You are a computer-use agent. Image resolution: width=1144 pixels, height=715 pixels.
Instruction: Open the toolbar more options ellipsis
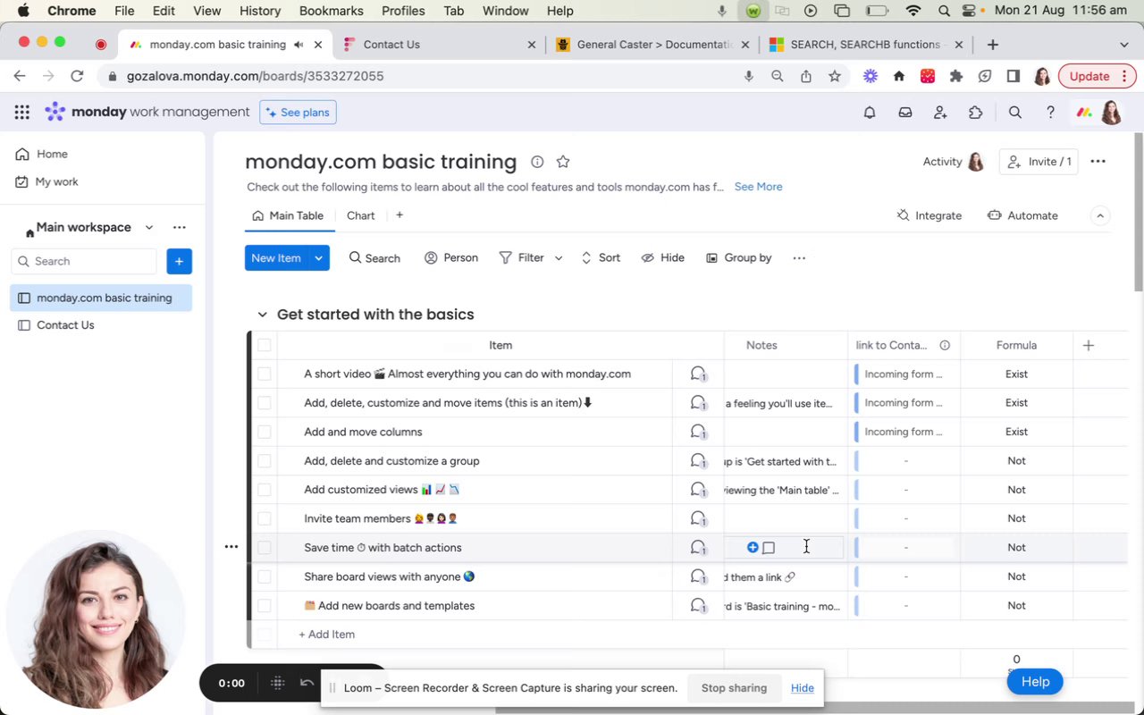(x=799, y=257)
